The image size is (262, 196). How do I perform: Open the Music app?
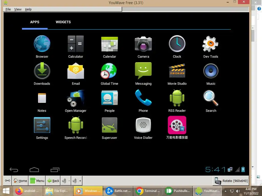pyautogui.click(x=211, y=74)
